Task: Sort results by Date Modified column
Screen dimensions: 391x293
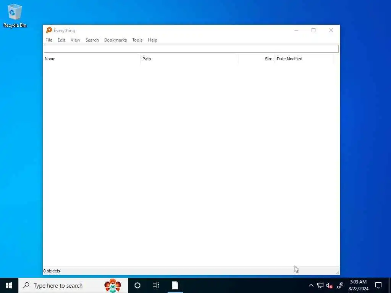Action: (x=304, y=59)
